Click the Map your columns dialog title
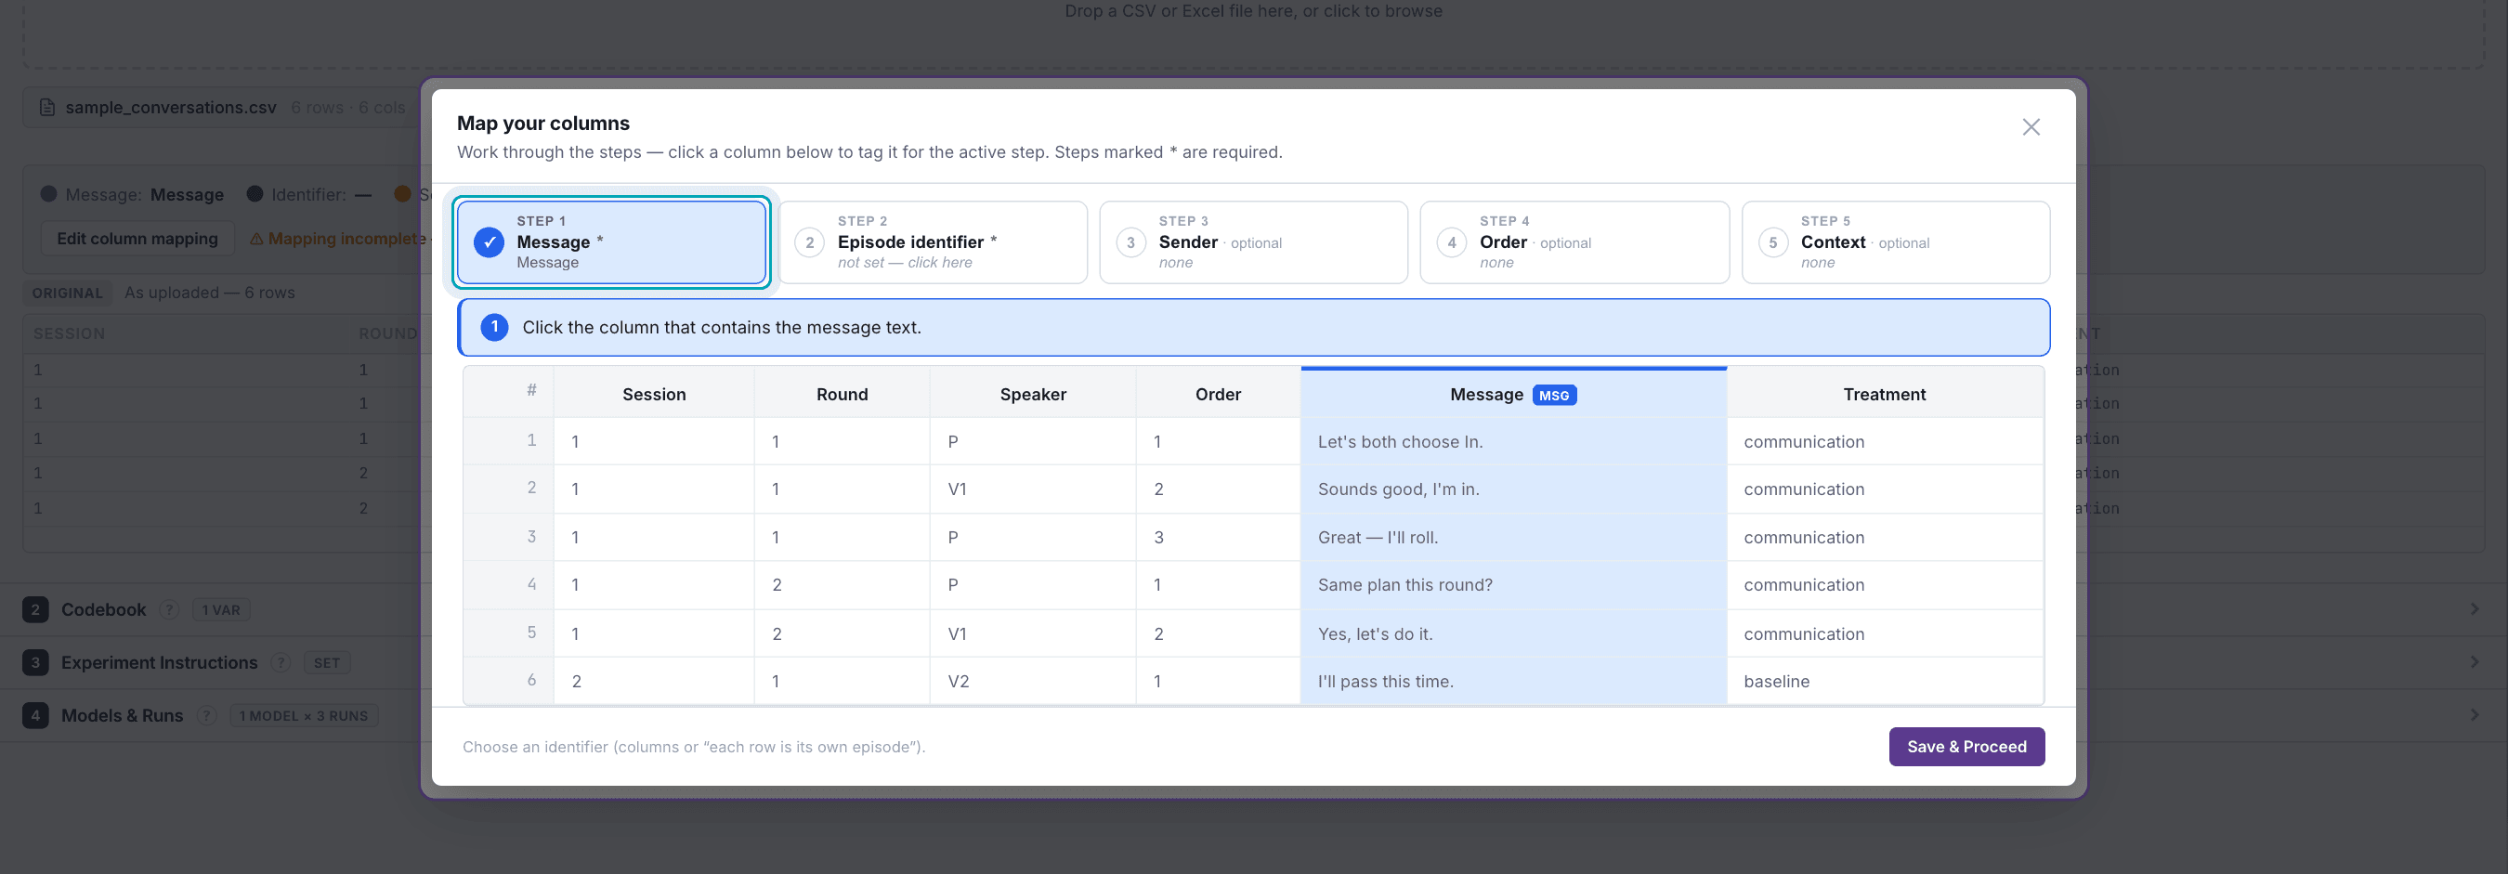Screen dimensions: 2508x874 pos(543,124)
